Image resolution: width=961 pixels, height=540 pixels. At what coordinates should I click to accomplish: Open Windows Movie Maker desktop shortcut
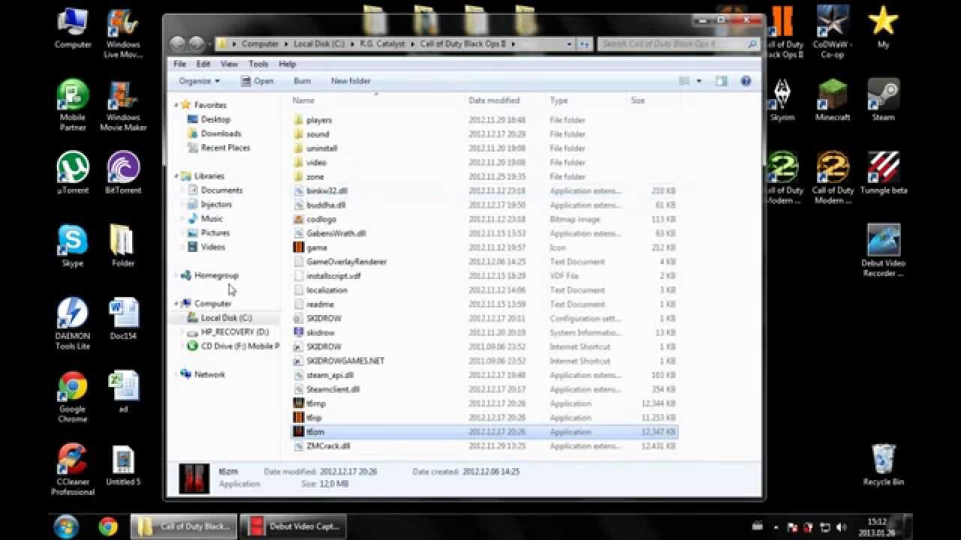pos(123,105)
